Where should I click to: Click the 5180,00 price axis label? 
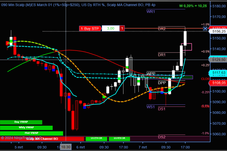219,6
